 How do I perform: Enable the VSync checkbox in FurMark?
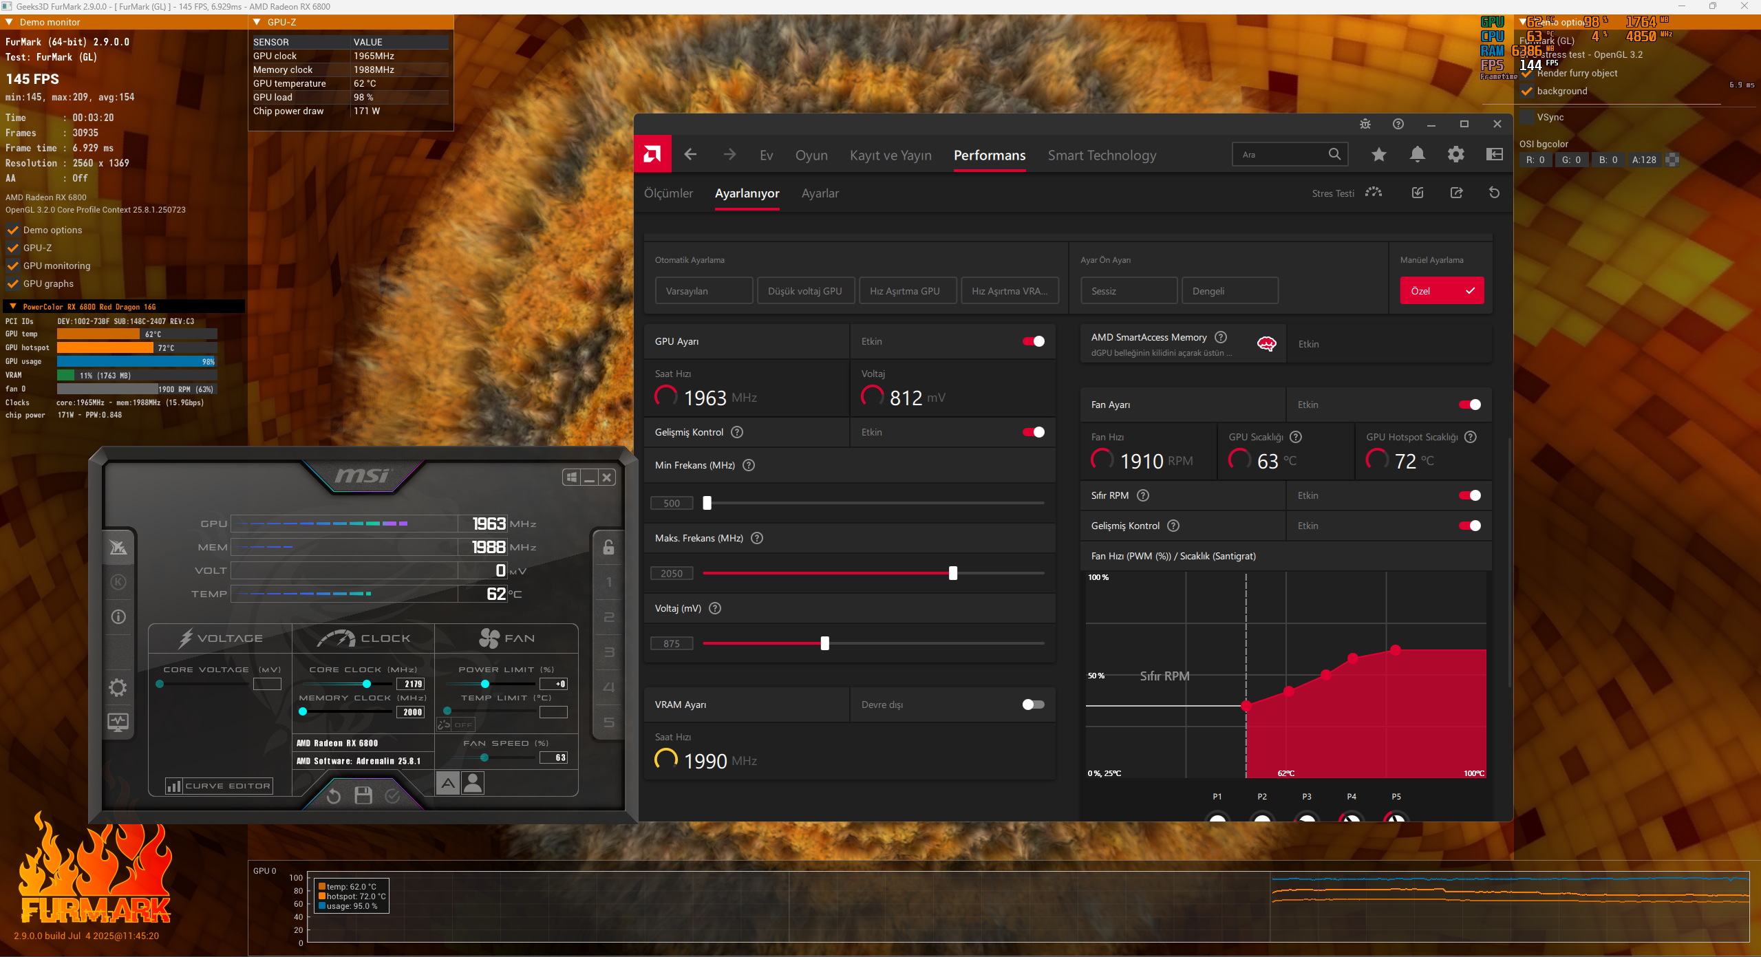click(x=1527, y=118)
